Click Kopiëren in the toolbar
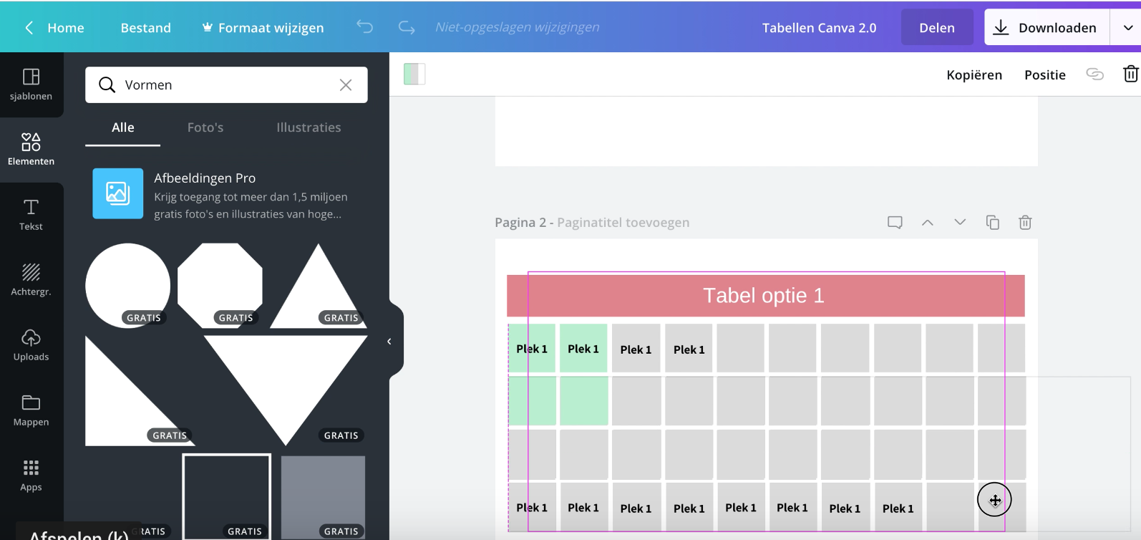The width and height of the screenshot is (1141, 540). click(974, 75)
